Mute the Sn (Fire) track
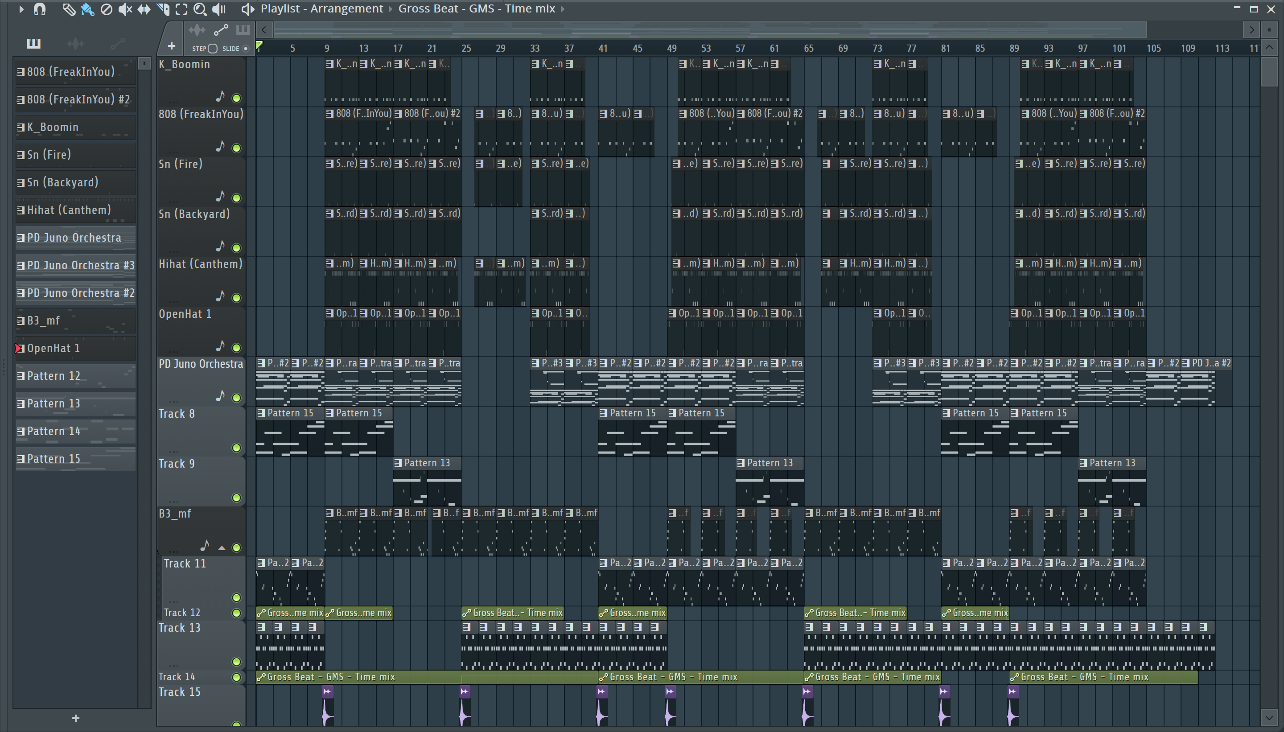Viewport: 1284px width, 732px height. [x=236, y=197]
